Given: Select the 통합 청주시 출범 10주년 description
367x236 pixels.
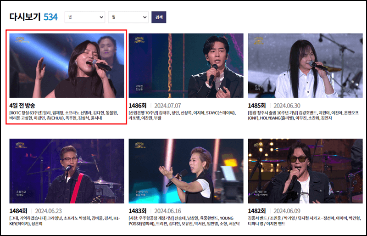Looking at the screenshot, I should 303,116.
